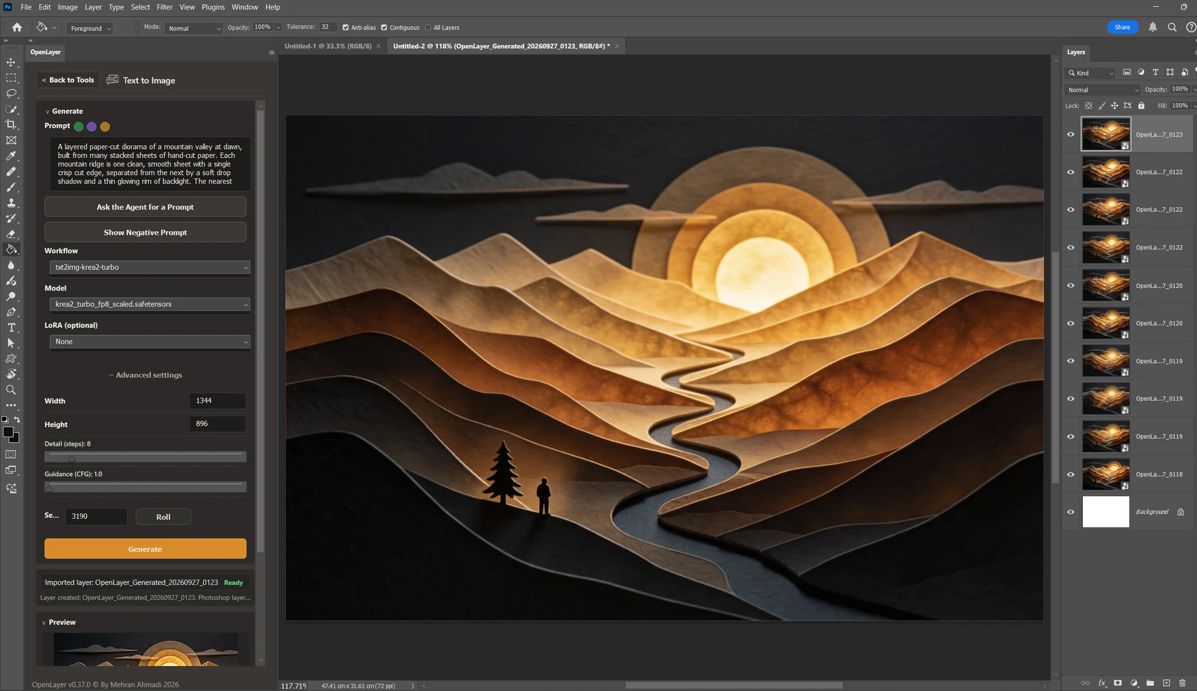Select the Lasso tool
Viewport: 1197px width, 691px height.
point(11,94)
